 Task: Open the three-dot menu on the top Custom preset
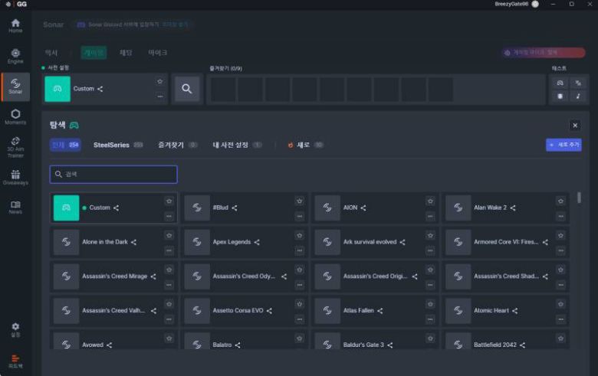tap(159, 96)
